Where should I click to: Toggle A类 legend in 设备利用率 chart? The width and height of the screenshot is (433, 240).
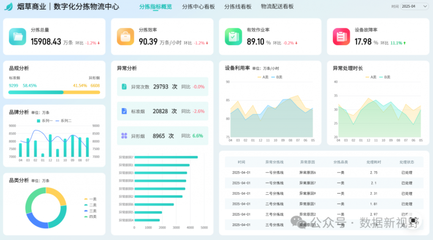click(x=263, y=77)
